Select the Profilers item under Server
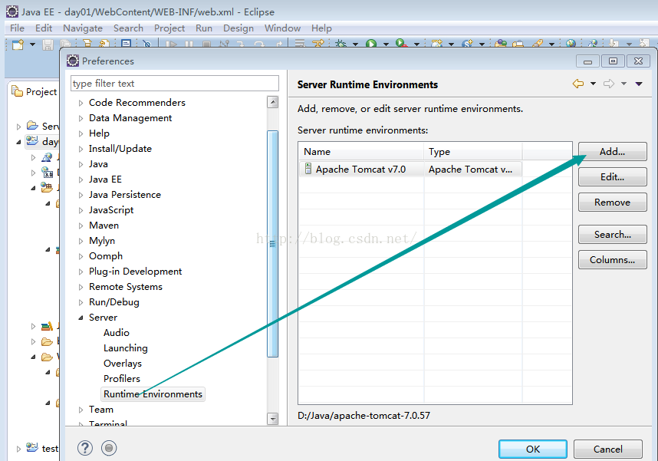The image size is (658, 461). (x=122, y=379)
